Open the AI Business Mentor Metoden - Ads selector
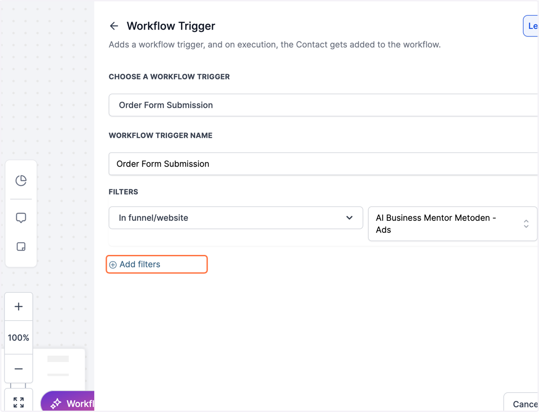 453,224
